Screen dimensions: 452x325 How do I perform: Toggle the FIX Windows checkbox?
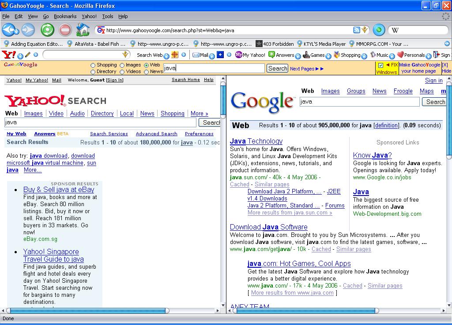pyautogui.click(x=380, y=65)
